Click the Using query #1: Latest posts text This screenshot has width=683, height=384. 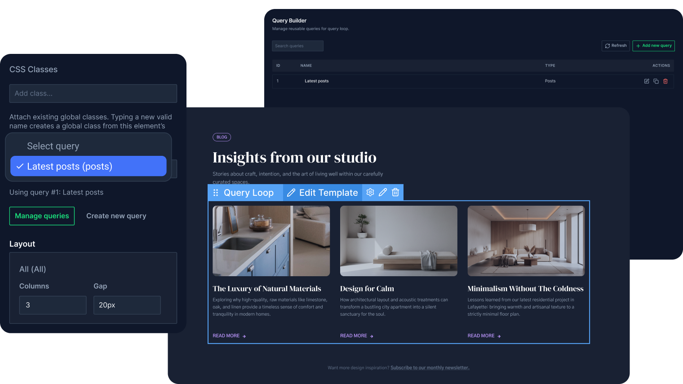point(57,192)
